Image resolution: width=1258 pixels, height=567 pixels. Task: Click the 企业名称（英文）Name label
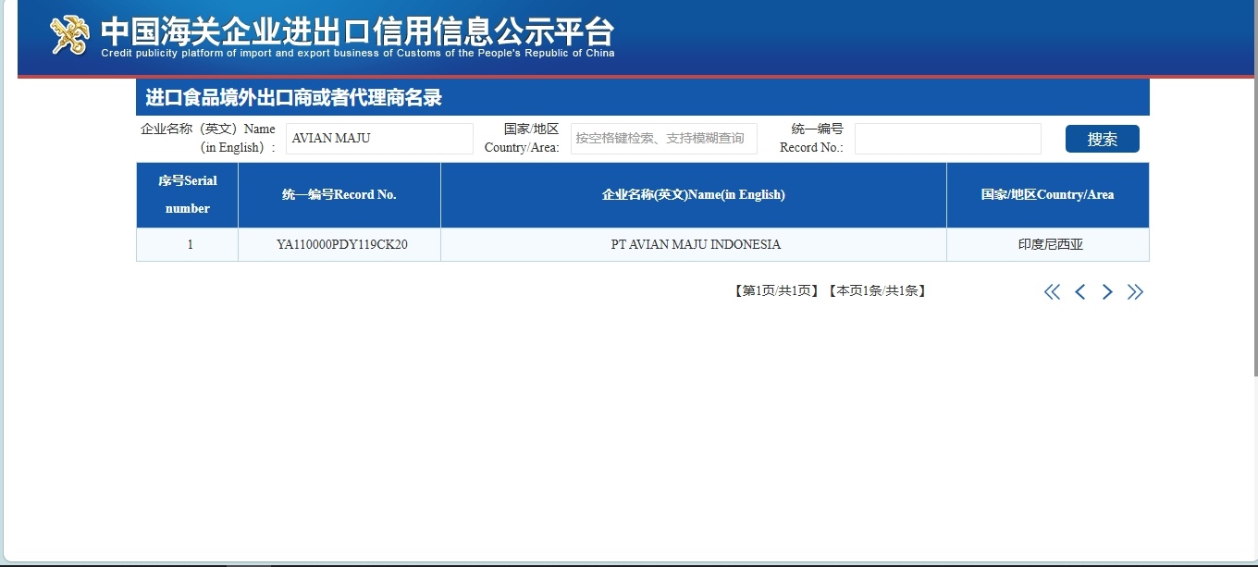tap(208, 138)
